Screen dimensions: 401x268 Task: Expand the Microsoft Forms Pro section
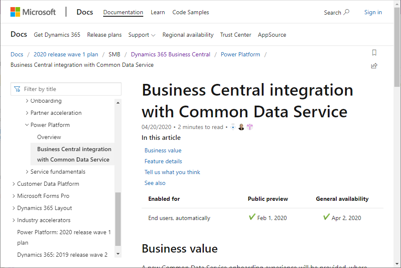point(13,196)
